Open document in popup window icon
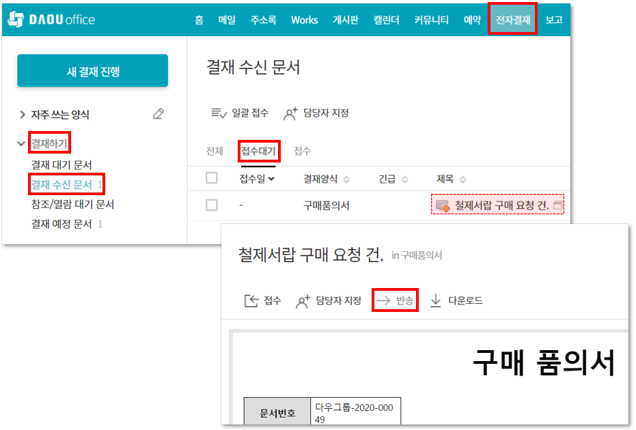 (557, 205)
